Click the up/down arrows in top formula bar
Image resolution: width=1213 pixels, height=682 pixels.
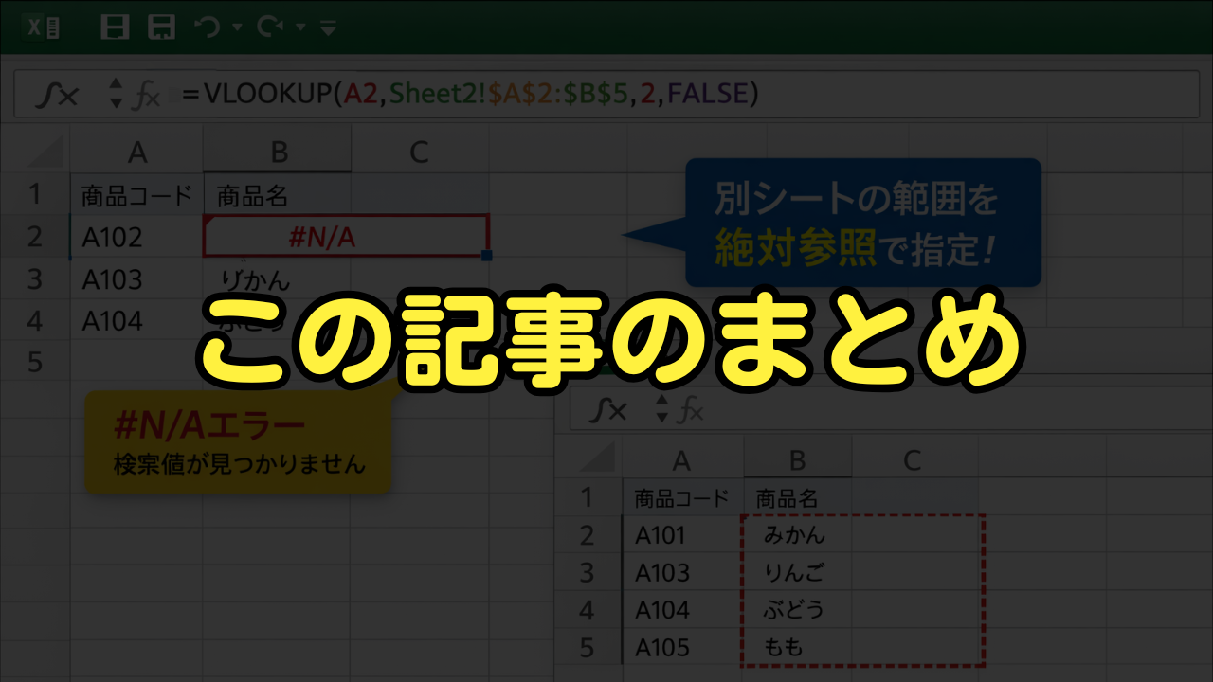pos(116,94)
